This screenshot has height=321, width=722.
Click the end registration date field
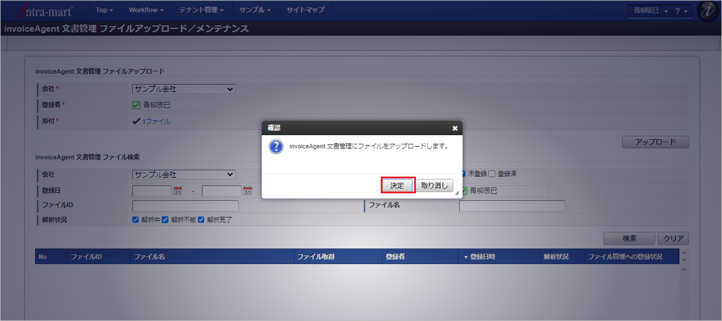(x=221, y=191)
